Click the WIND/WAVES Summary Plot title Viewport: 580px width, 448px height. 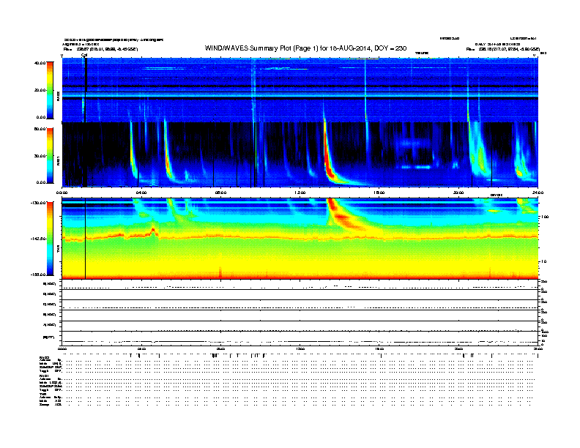[305, 48]
